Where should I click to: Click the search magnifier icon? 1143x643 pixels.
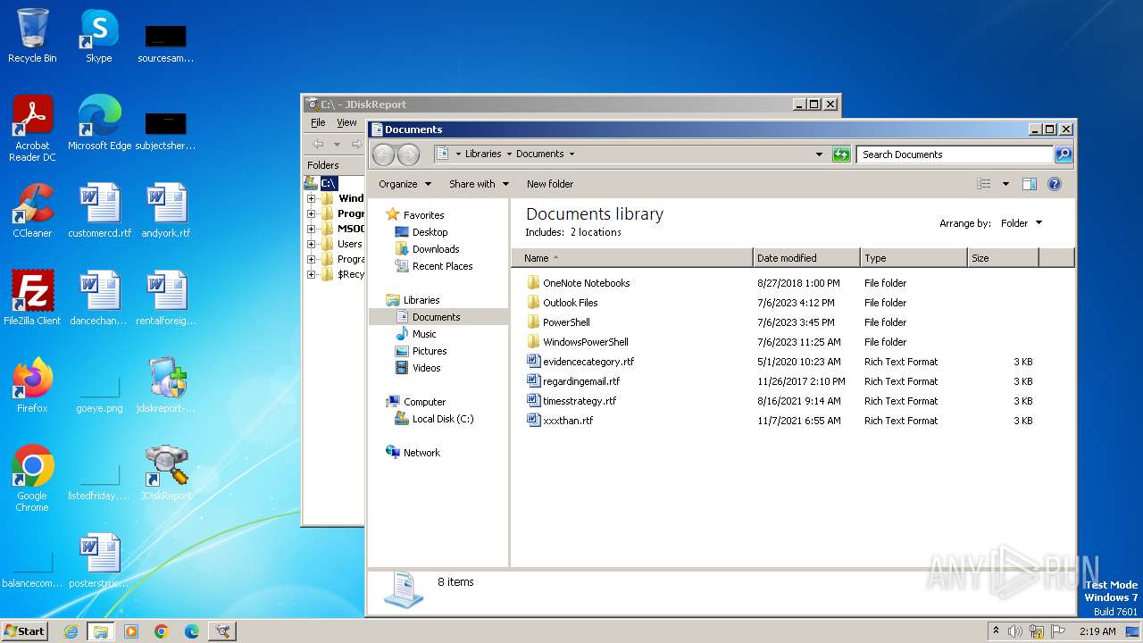tap(1063, 154)
